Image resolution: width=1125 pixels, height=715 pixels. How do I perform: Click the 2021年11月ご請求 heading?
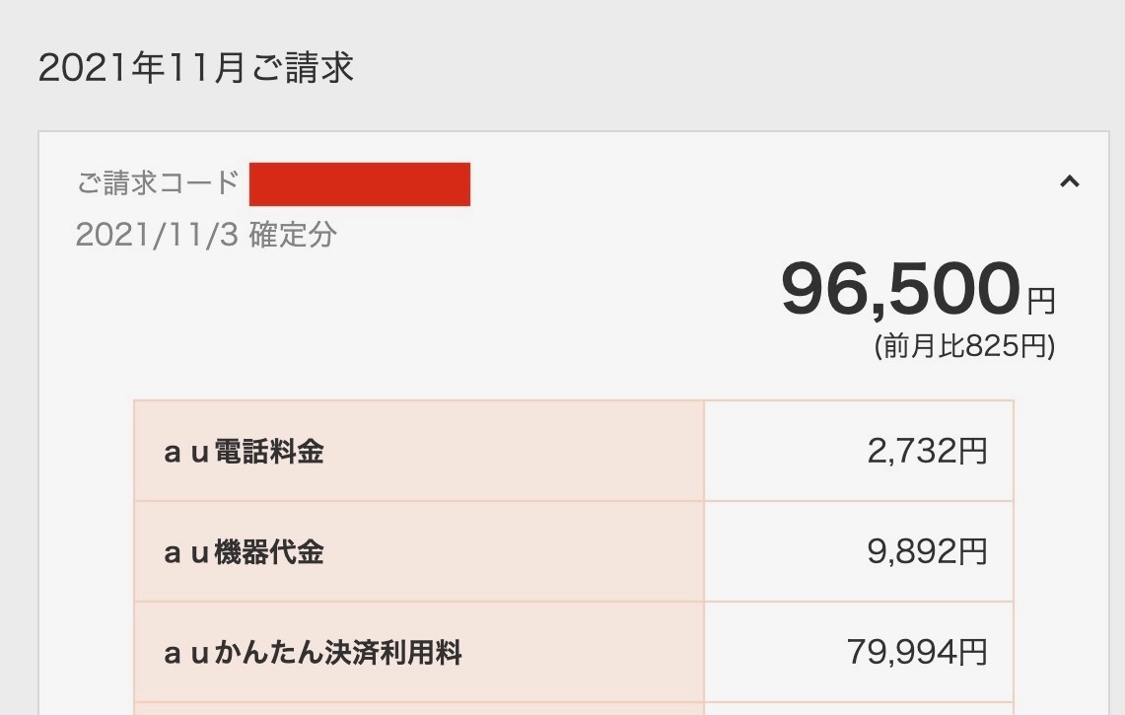(x=195, y=69)
